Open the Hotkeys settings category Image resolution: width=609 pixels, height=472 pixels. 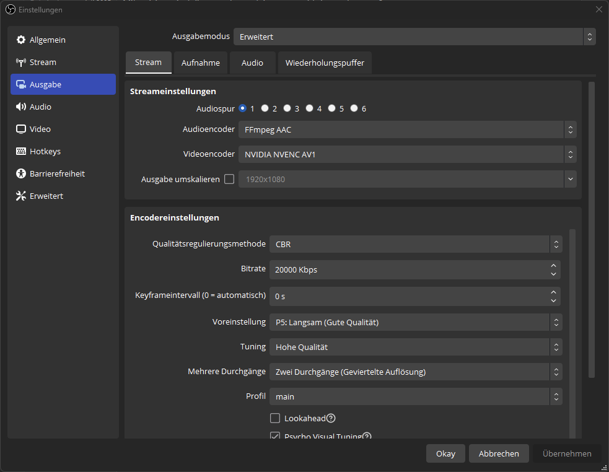click(63, 151)
